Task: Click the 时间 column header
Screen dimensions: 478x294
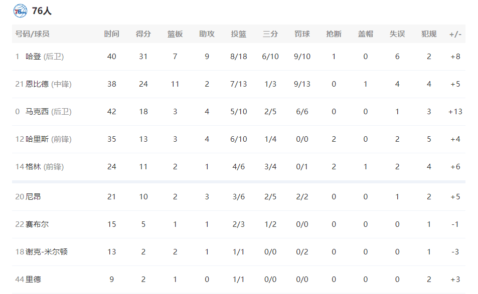Action: 111,34
